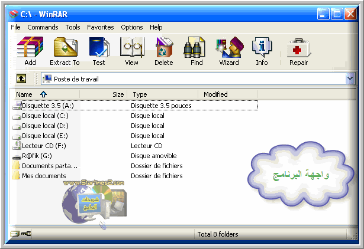The height and width of the screenshot is (249, 364).
Task: Click the drive icon for Disque local (C:)
Action: [17, 116]
